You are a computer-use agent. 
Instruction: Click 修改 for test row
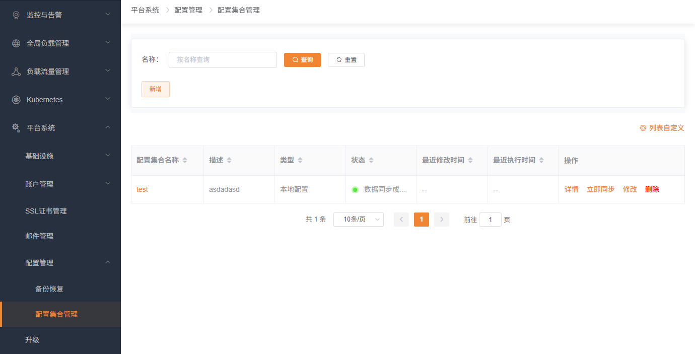pyautogui.click(x=630, y=189)
